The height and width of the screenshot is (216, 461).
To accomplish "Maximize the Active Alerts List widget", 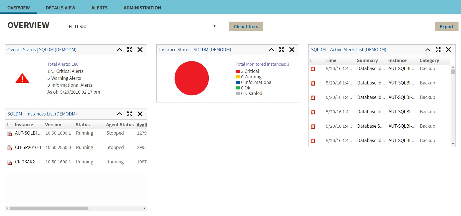I will pyautogui.click(x=438, y=50).
